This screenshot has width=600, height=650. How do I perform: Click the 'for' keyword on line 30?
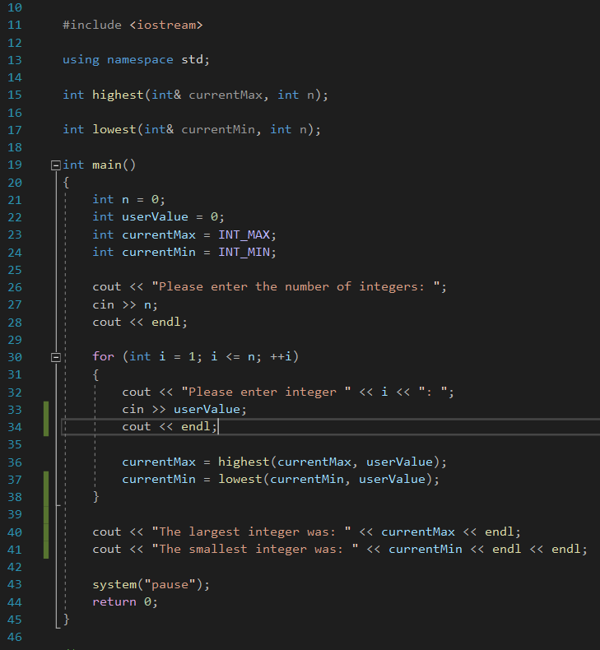click(x=103, y=356)
